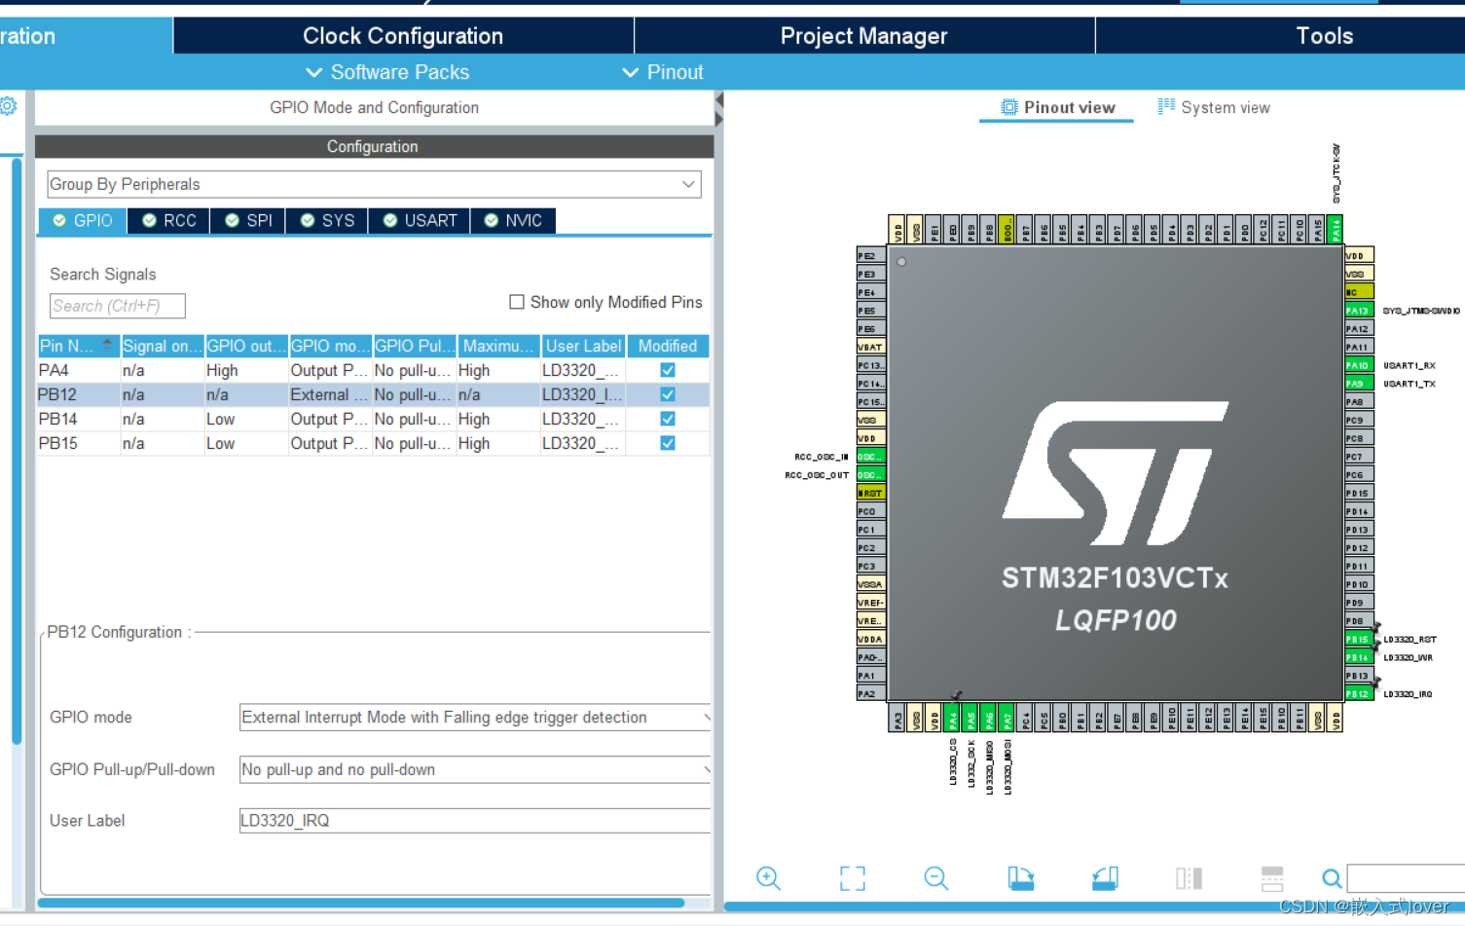This screenshot has height=926, width=1465.
Task: Select pin PB15 on the chip
Action: pyautogui.click(x=1359, y=640)
